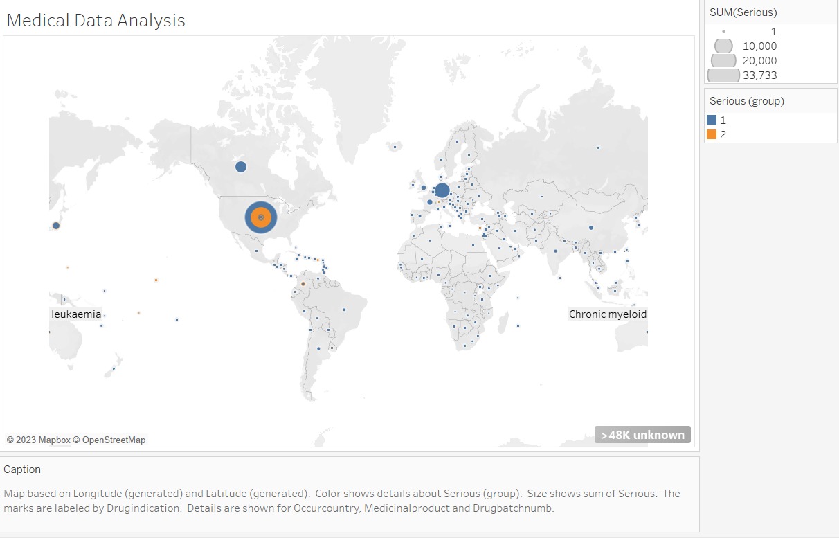This screenshot has height=538, width=839.
Task: Click the 'Medical Data Analysis' title
Action: [x=96, y=20]
